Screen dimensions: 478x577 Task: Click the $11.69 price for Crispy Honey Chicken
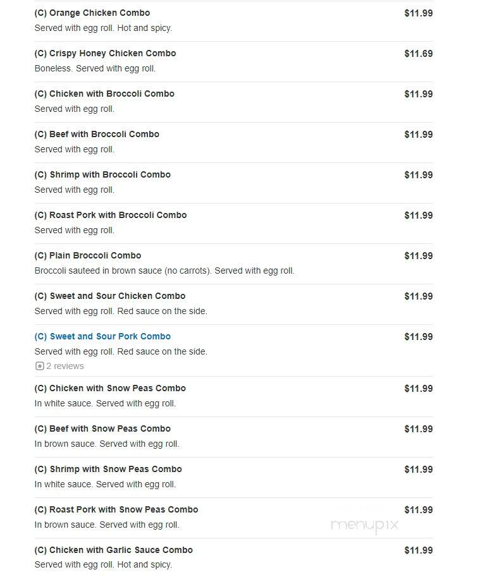point(419,54)
